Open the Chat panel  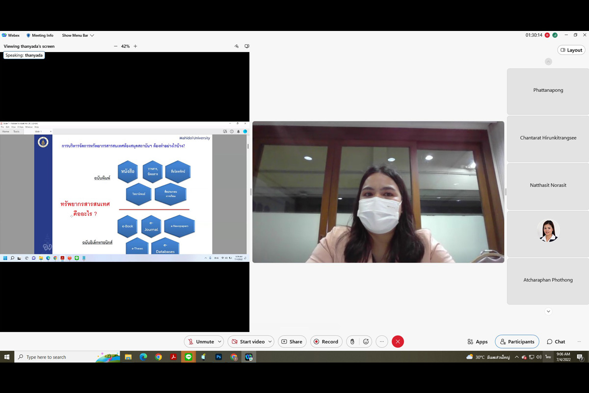556,341
